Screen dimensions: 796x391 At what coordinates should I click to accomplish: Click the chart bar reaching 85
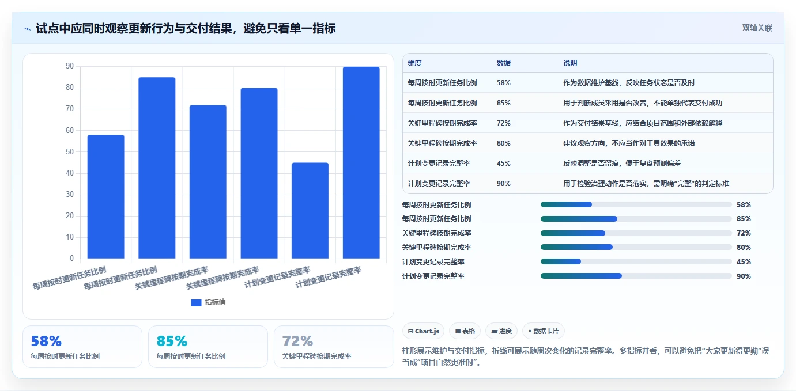coord(157,168)
